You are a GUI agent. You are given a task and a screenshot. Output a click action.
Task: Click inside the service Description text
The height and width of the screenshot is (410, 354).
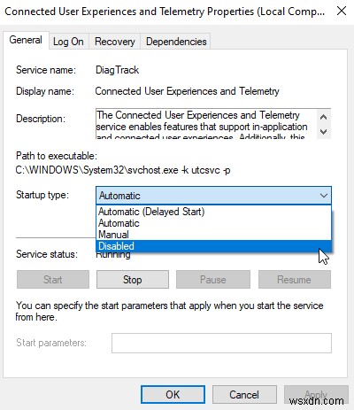tap(206, 124)
